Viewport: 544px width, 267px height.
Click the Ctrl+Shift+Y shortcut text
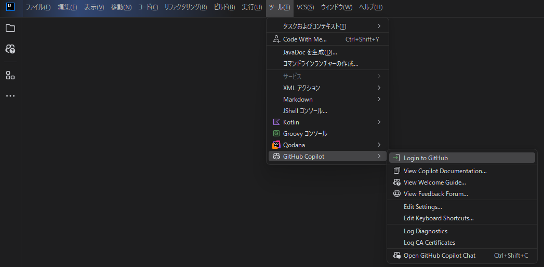point(362,39)
